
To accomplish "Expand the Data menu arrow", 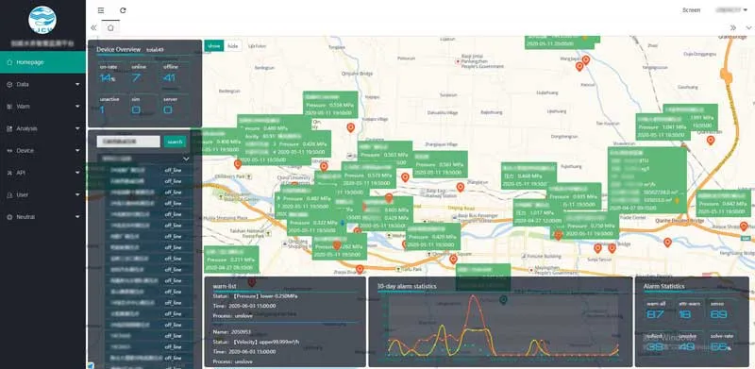I will 77,84.
